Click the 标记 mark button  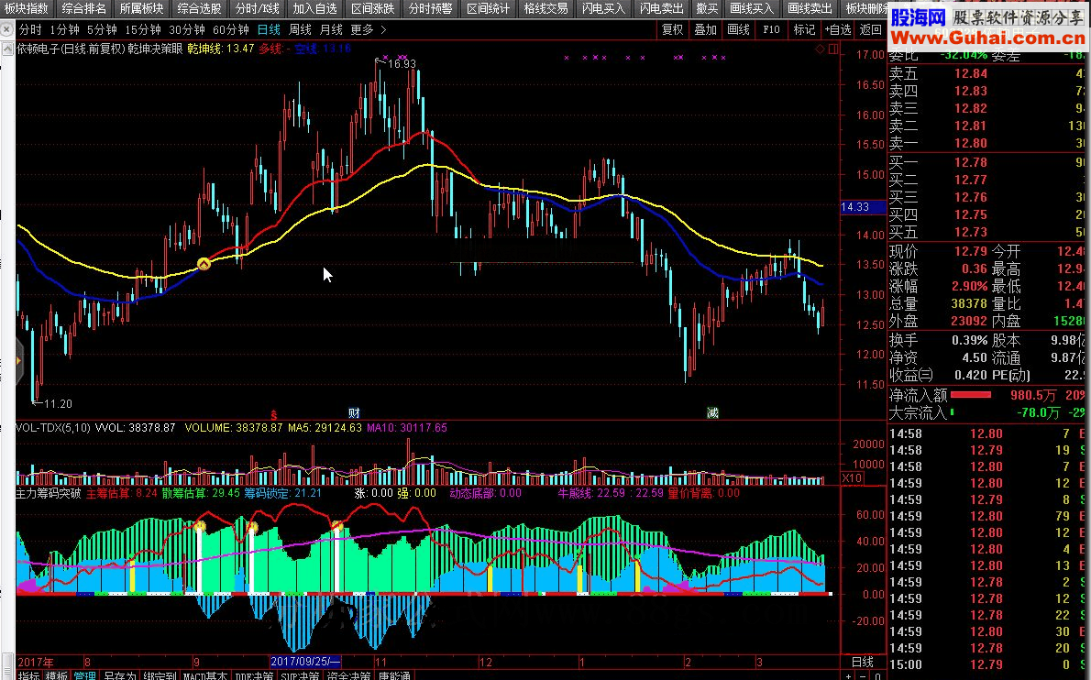pyautogui.click(x=804, y=30)
